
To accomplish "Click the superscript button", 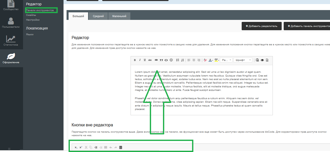I will 81,147.
